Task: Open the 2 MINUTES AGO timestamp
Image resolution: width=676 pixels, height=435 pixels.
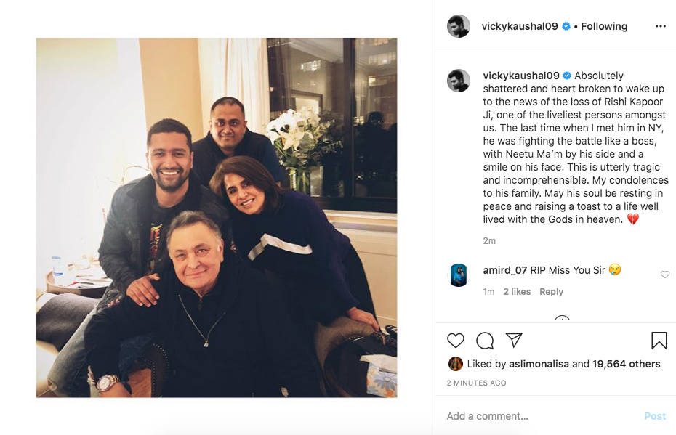Action: tap(476, 383)
